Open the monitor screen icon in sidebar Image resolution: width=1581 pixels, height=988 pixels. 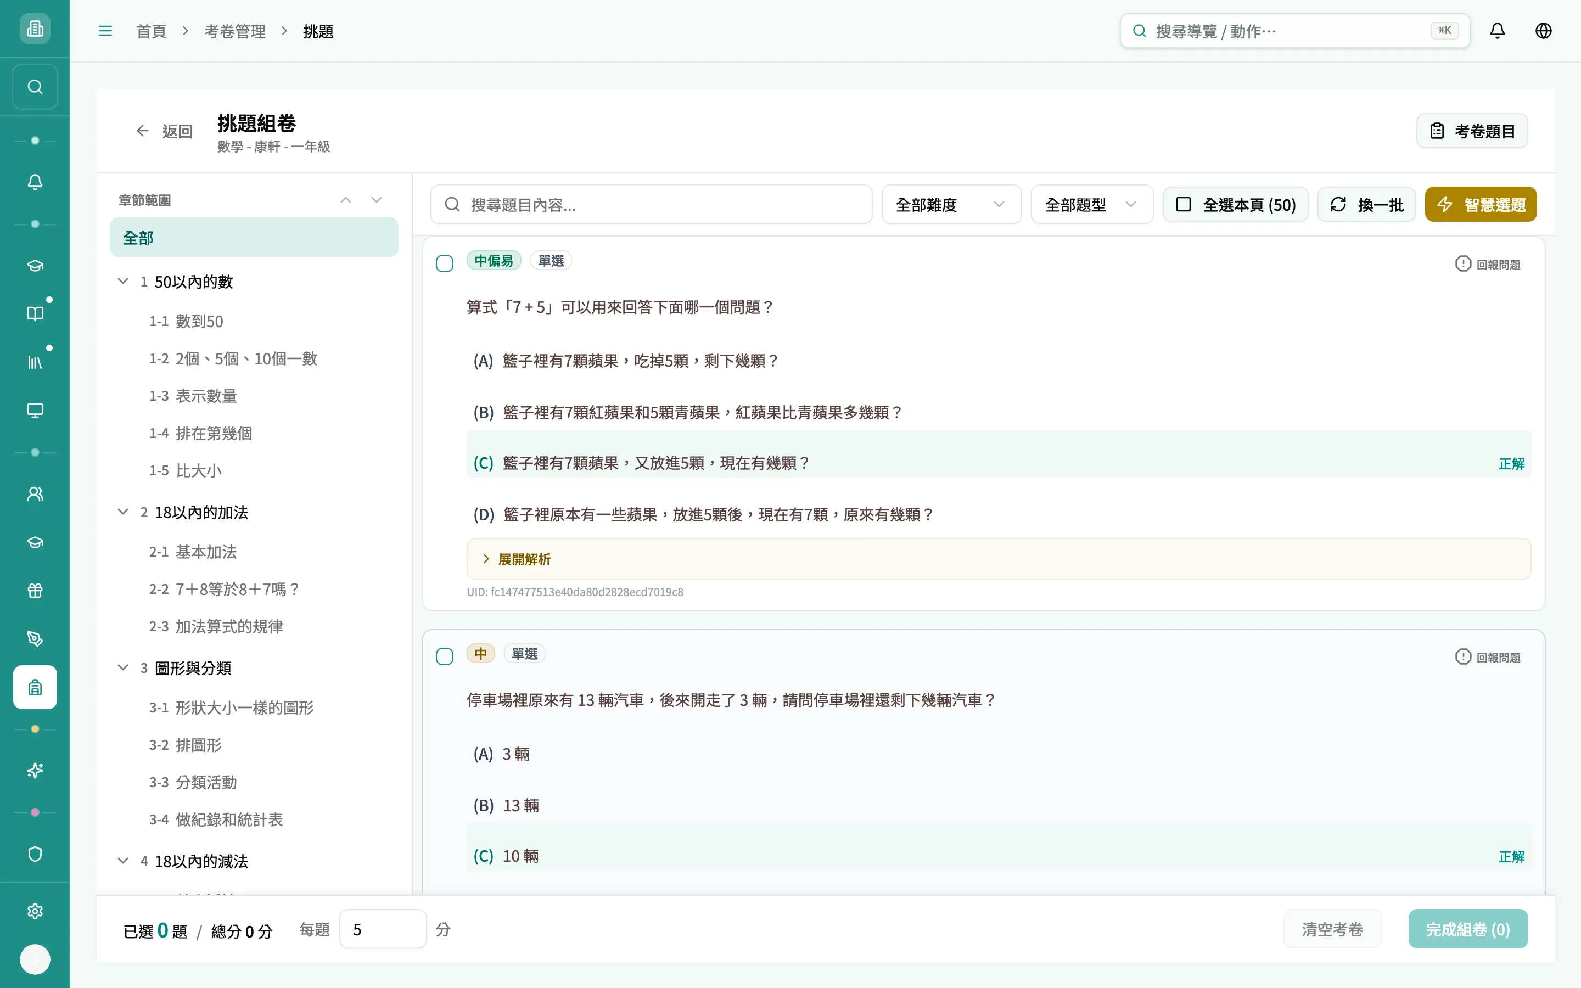(35, 411)
